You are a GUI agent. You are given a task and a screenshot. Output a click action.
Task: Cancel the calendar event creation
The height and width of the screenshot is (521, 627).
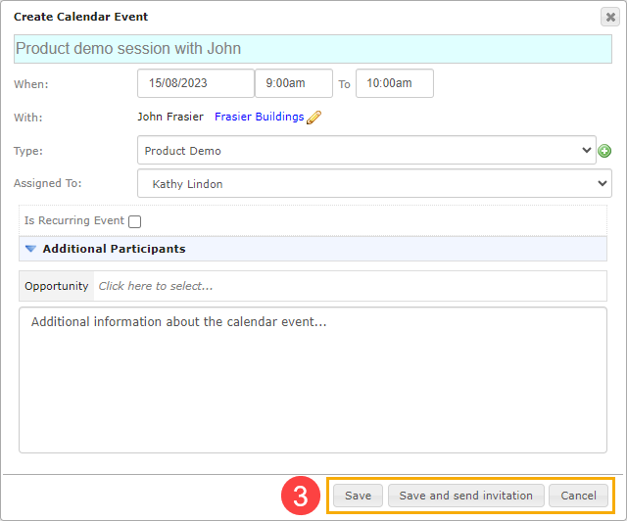point(578,496)
